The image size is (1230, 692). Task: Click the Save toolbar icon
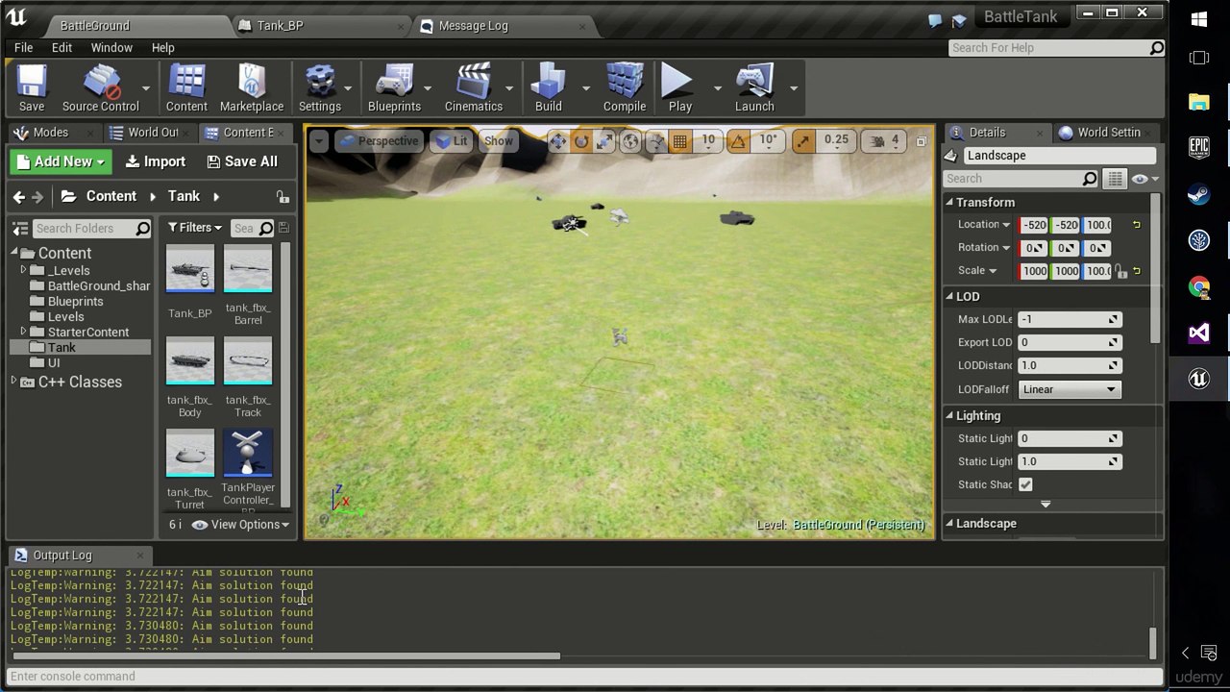(x=31, y=88)
